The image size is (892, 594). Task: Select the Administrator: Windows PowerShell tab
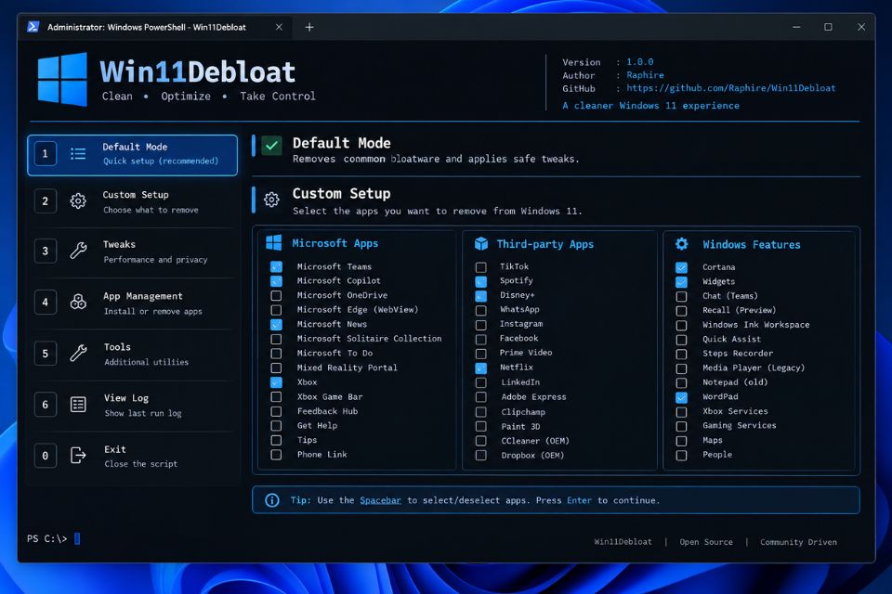coord(155,27)
